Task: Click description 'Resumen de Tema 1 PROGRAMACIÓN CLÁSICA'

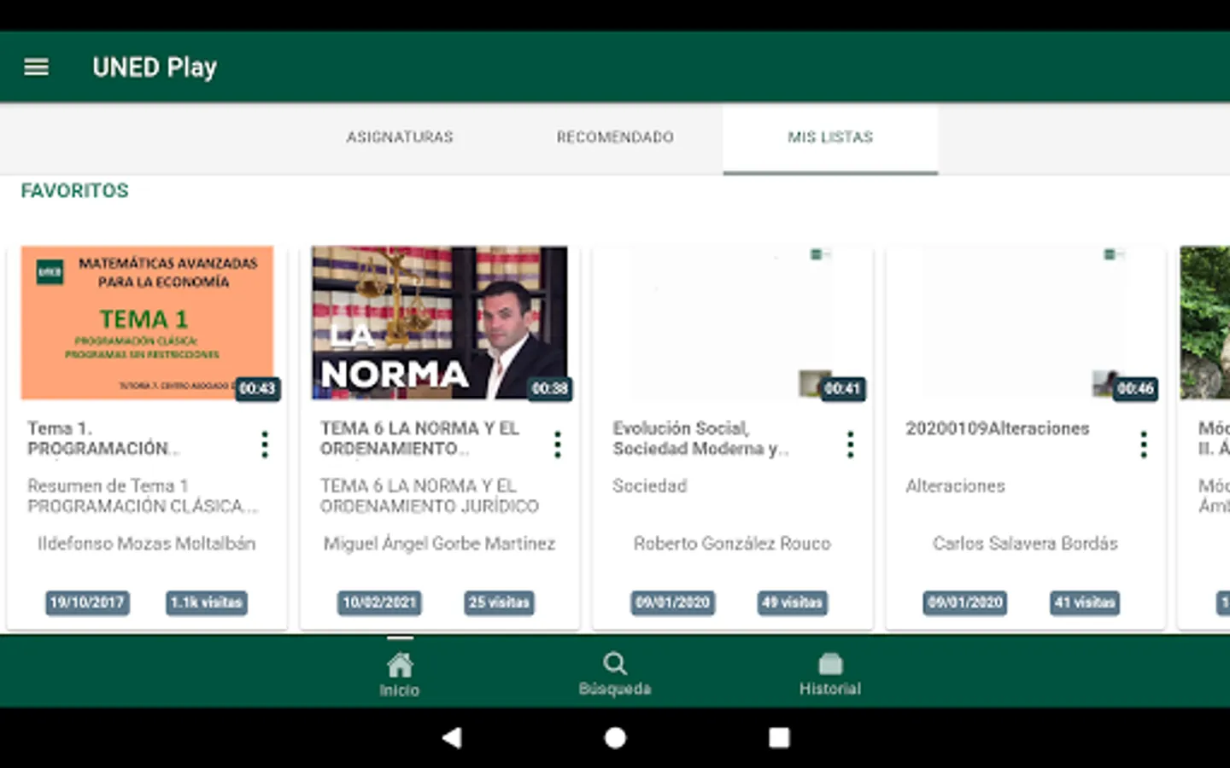Action: [x=143, y=496]
